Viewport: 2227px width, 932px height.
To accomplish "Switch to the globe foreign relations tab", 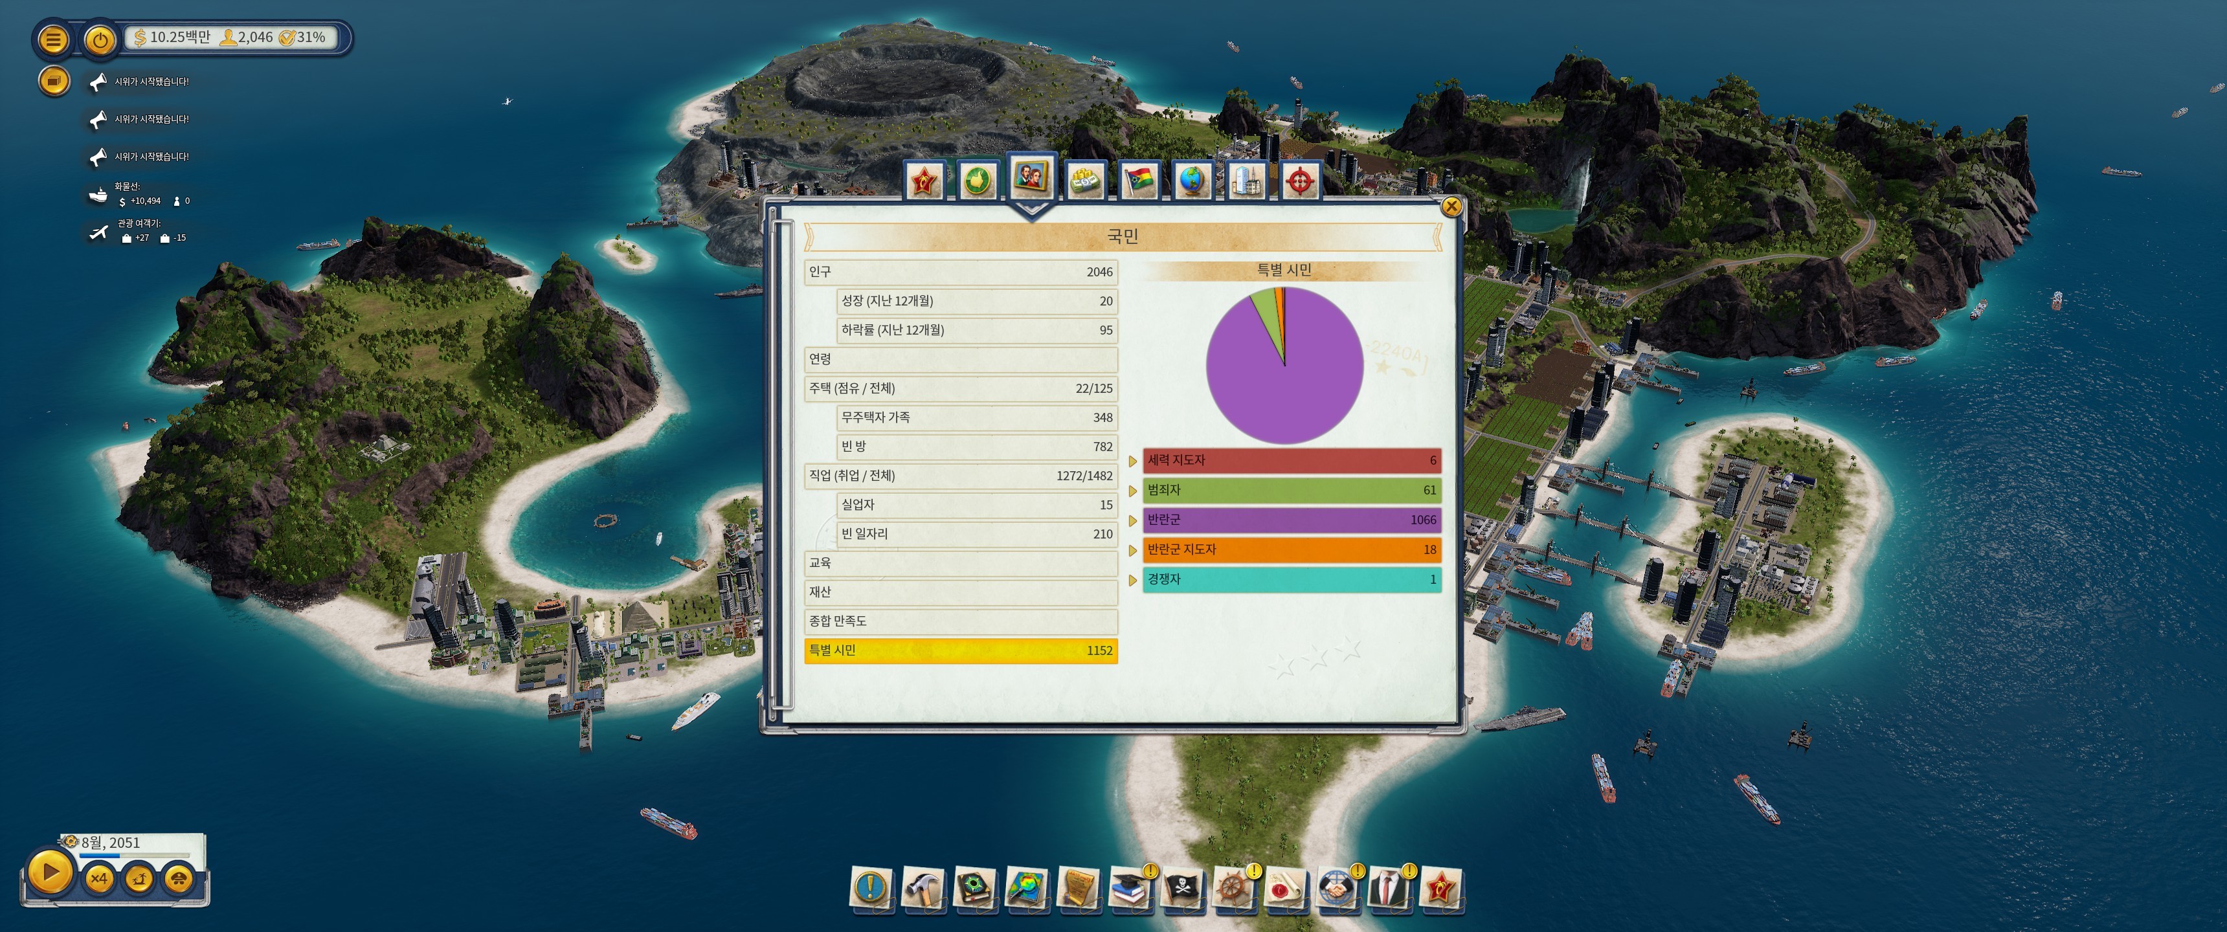I will coord(1192,181).
